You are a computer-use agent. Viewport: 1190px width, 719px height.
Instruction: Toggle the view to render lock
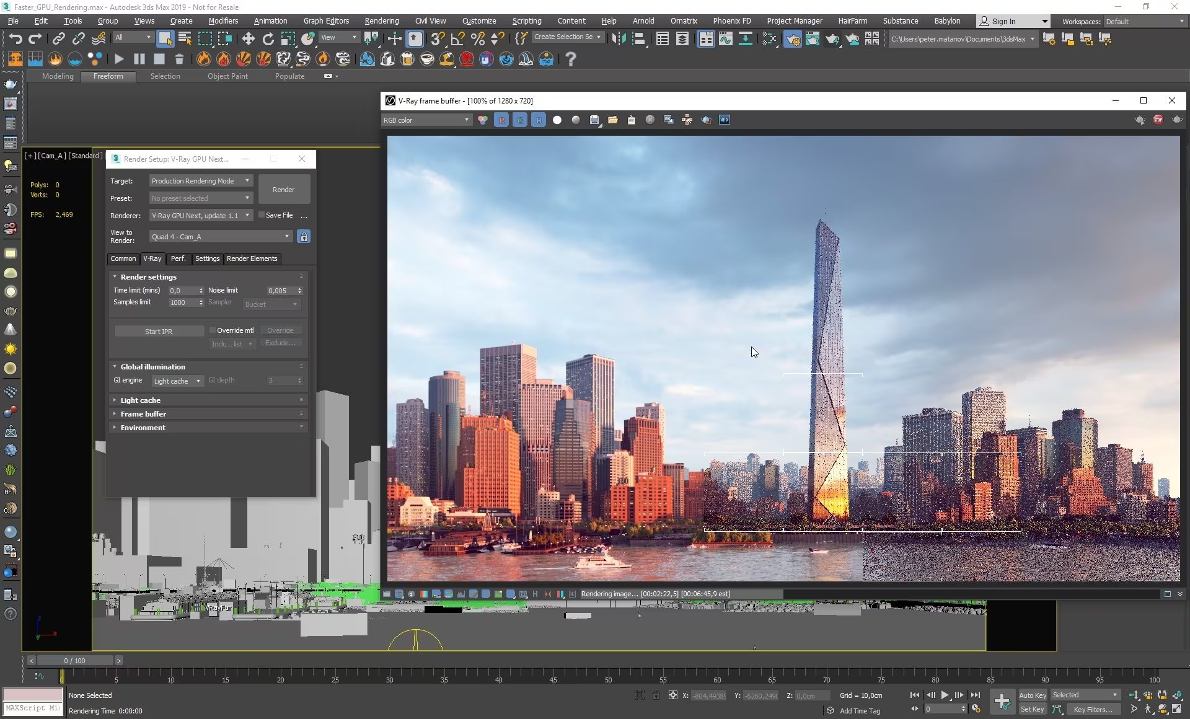pos(304,237)
